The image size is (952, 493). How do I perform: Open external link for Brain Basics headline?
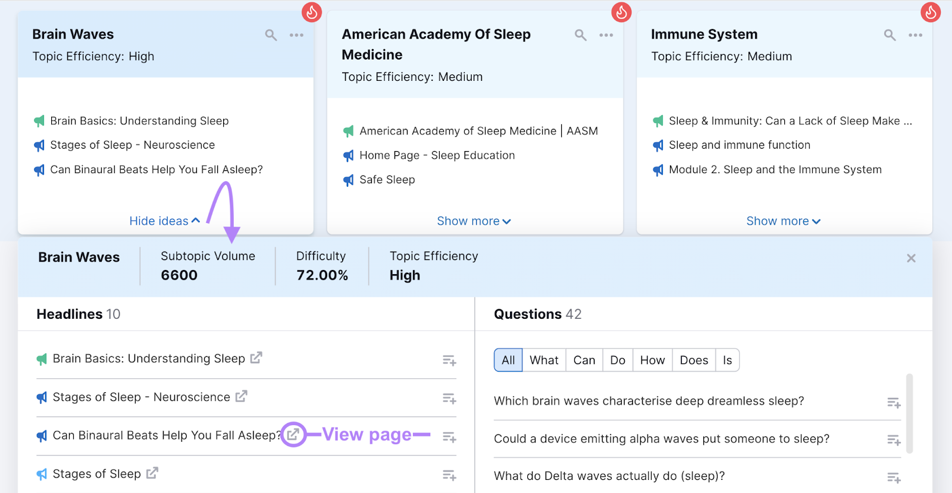256,358
